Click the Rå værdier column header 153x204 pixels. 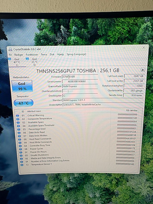click(132, 110)
